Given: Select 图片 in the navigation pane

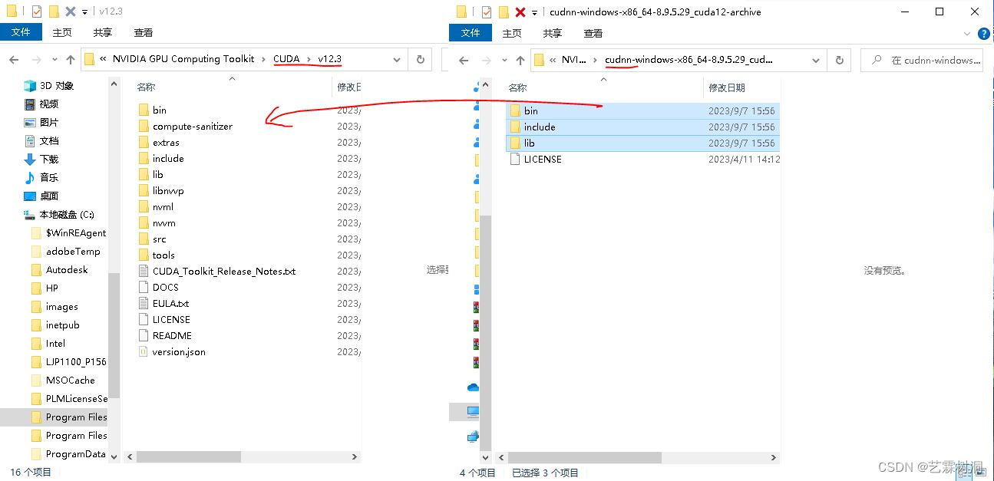Looking at the screenshot, I should point(41,123).
